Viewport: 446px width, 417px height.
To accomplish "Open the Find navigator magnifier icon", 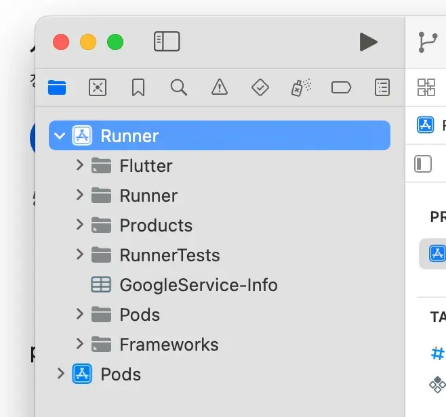I will pyautogui.click(x=179, y=87).
